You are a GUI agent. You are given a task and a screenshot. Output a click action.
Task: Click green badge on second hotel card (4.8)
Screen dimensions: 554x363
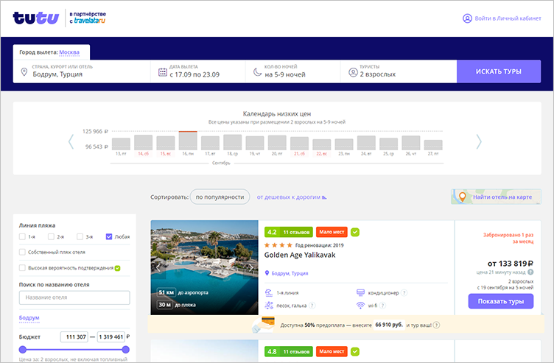(355, 351)
